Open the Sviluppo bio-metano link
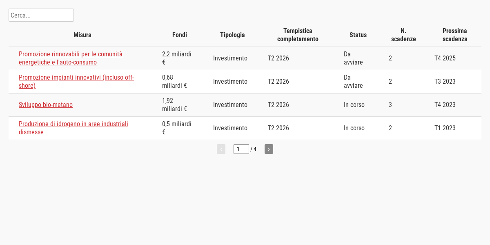490x245 pixels. click(x=46, y=105)
